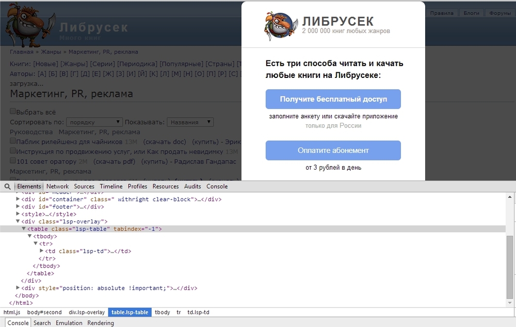This screenshot has height=327, width=516.
Task: Click the '[Серии]' books link
Action: click(x=103, y=64)
